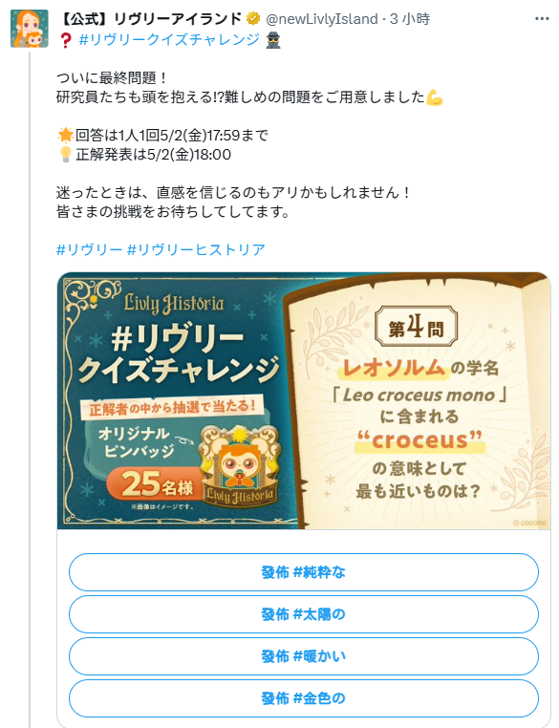Viewport: 559px width, 728px height.
Task: Click the 第4問 question label in image
Action: 416,327
